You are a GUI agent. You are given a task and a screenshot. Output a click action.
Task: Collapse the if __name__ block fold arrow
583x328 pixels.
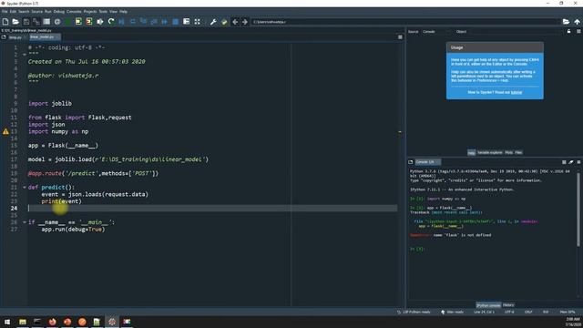25,222
